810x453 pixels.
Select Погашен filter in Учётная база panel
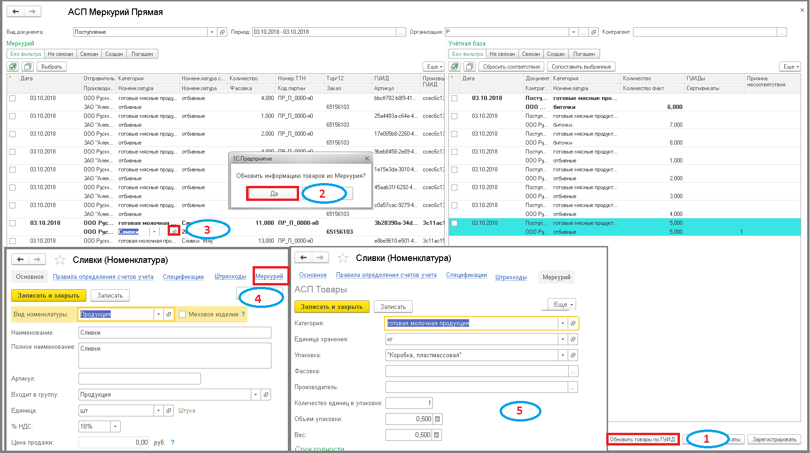(584, 54)
